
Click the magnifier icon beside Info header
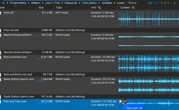100,8
